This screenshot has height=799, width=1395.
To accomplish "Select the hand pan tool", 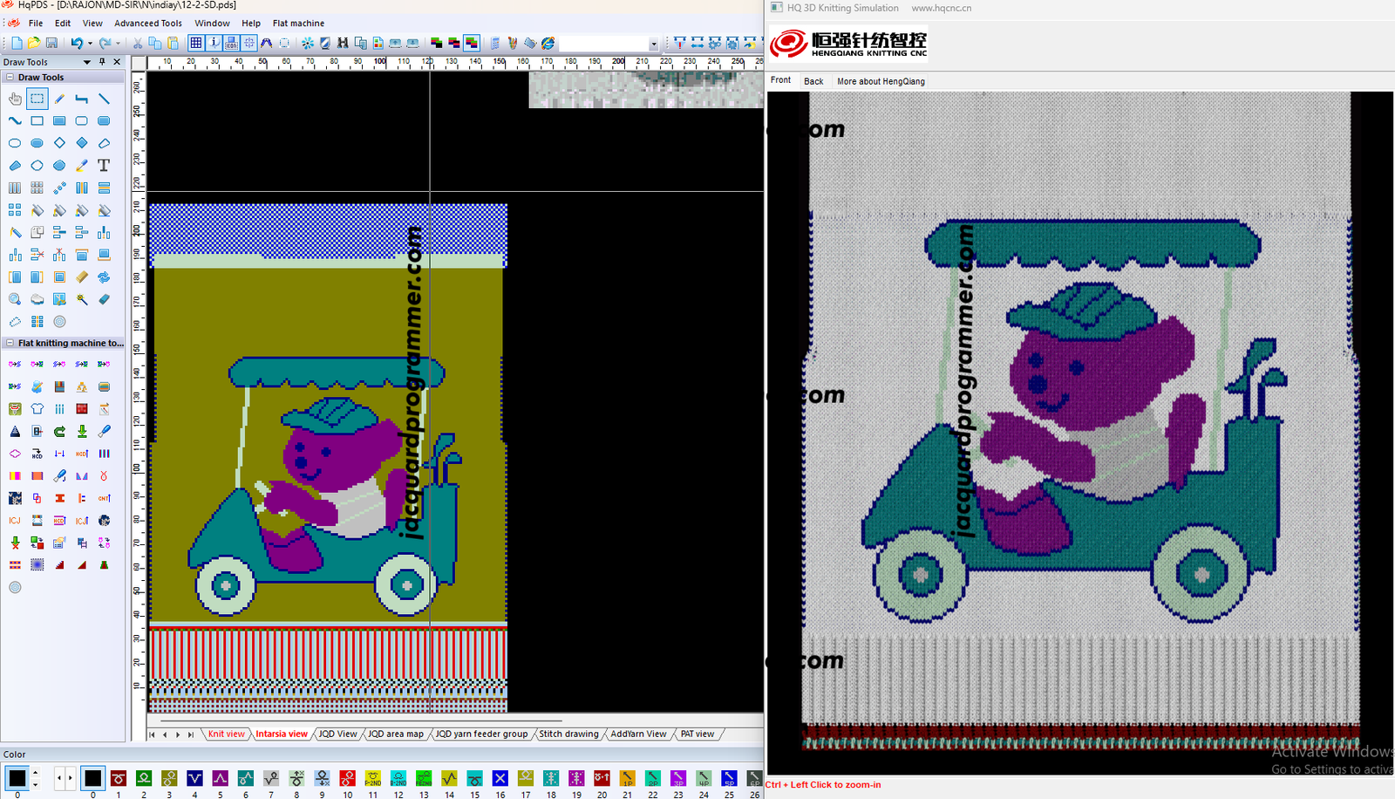I will (15, 99).
